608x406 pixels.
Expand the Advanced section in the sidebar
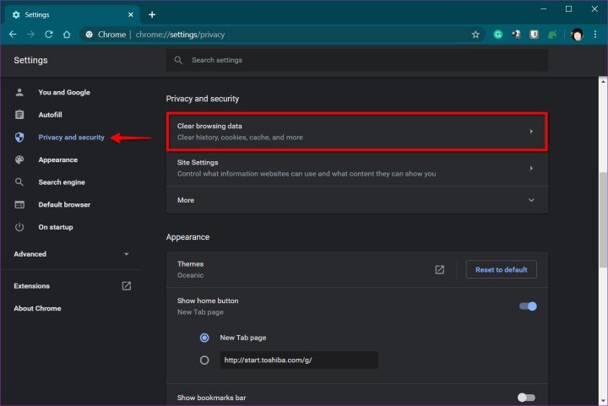pyautogui.click(x=71, y=254)
